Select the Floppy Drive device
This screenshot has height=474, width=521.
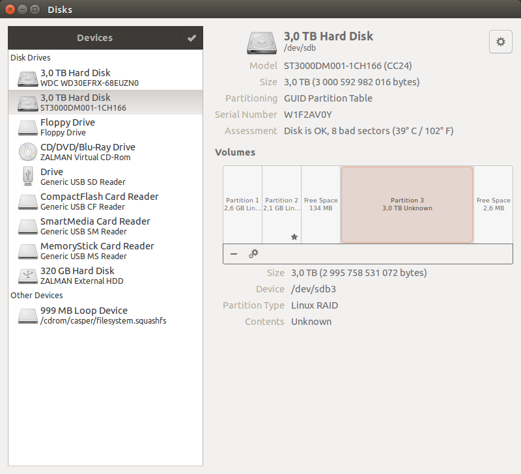coord(67,128)
